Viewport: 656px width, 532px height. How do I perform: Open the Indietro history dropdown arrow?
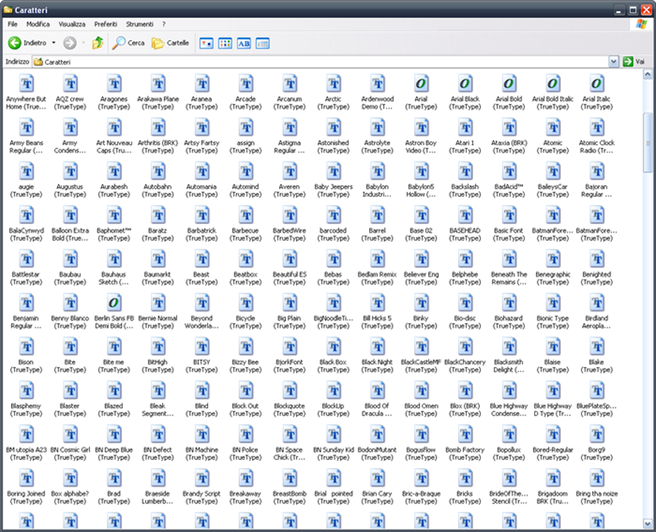coord(53,42)
